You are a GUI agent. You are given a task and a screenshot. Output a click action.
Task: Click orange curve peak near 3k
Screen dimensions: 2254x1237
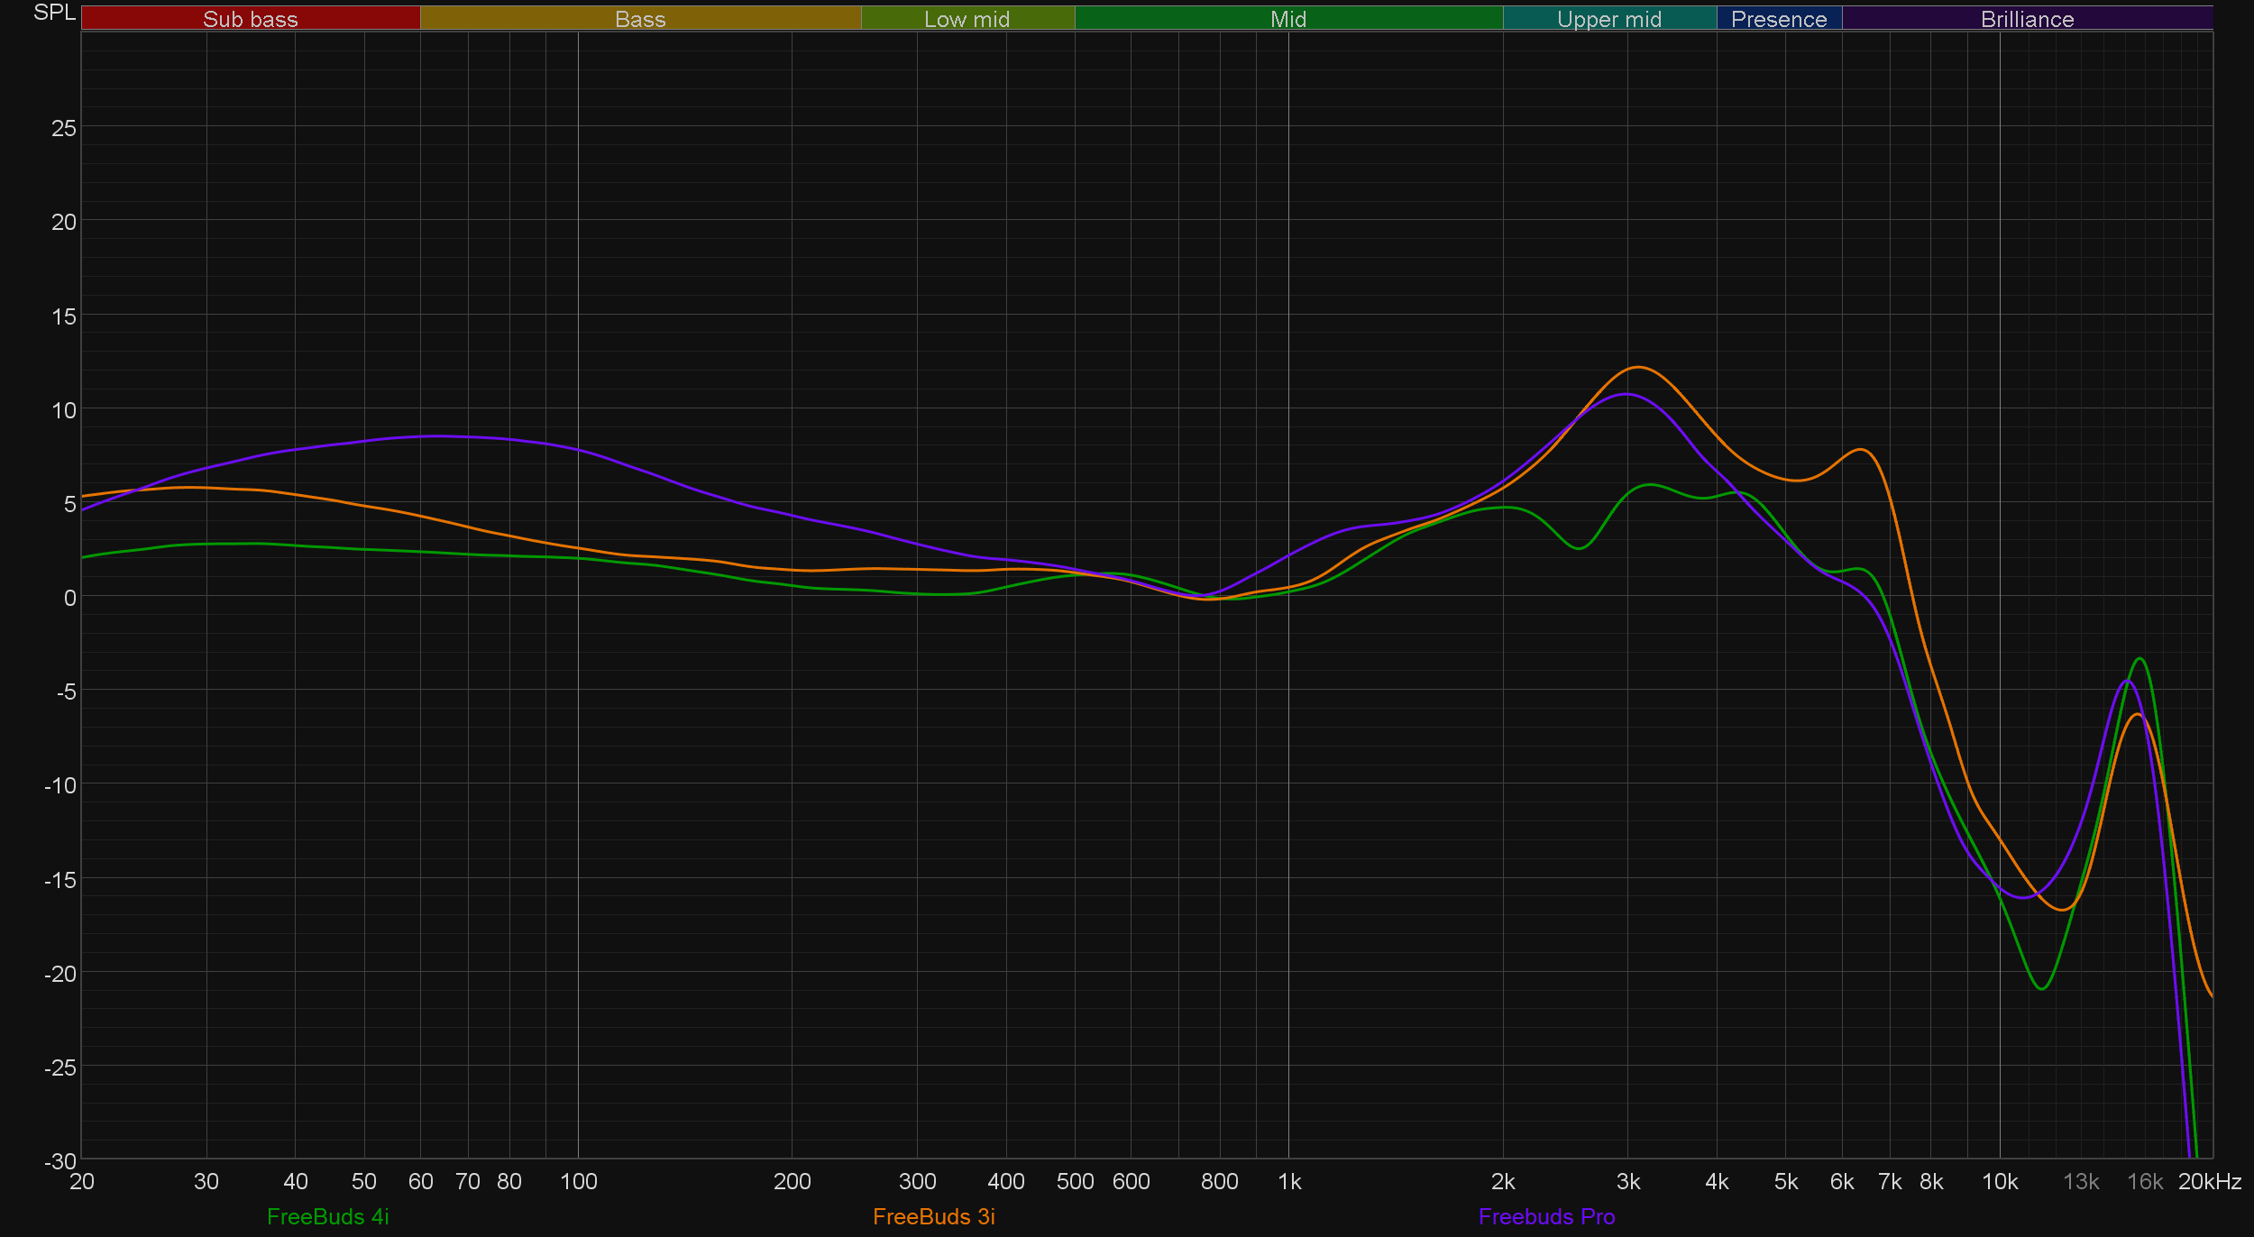(1637, 367)
